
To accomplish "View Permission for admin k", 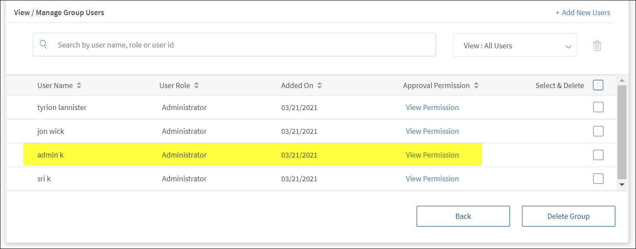I will click(432, 155).
